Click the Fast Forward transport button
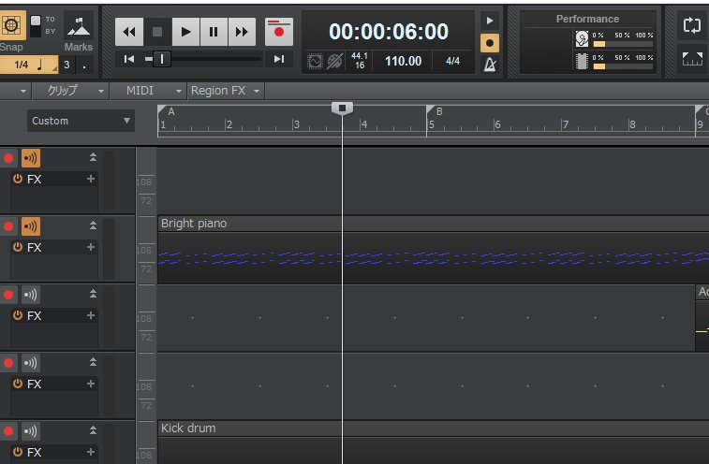709x464 pixels. click(x=242, y=32)
